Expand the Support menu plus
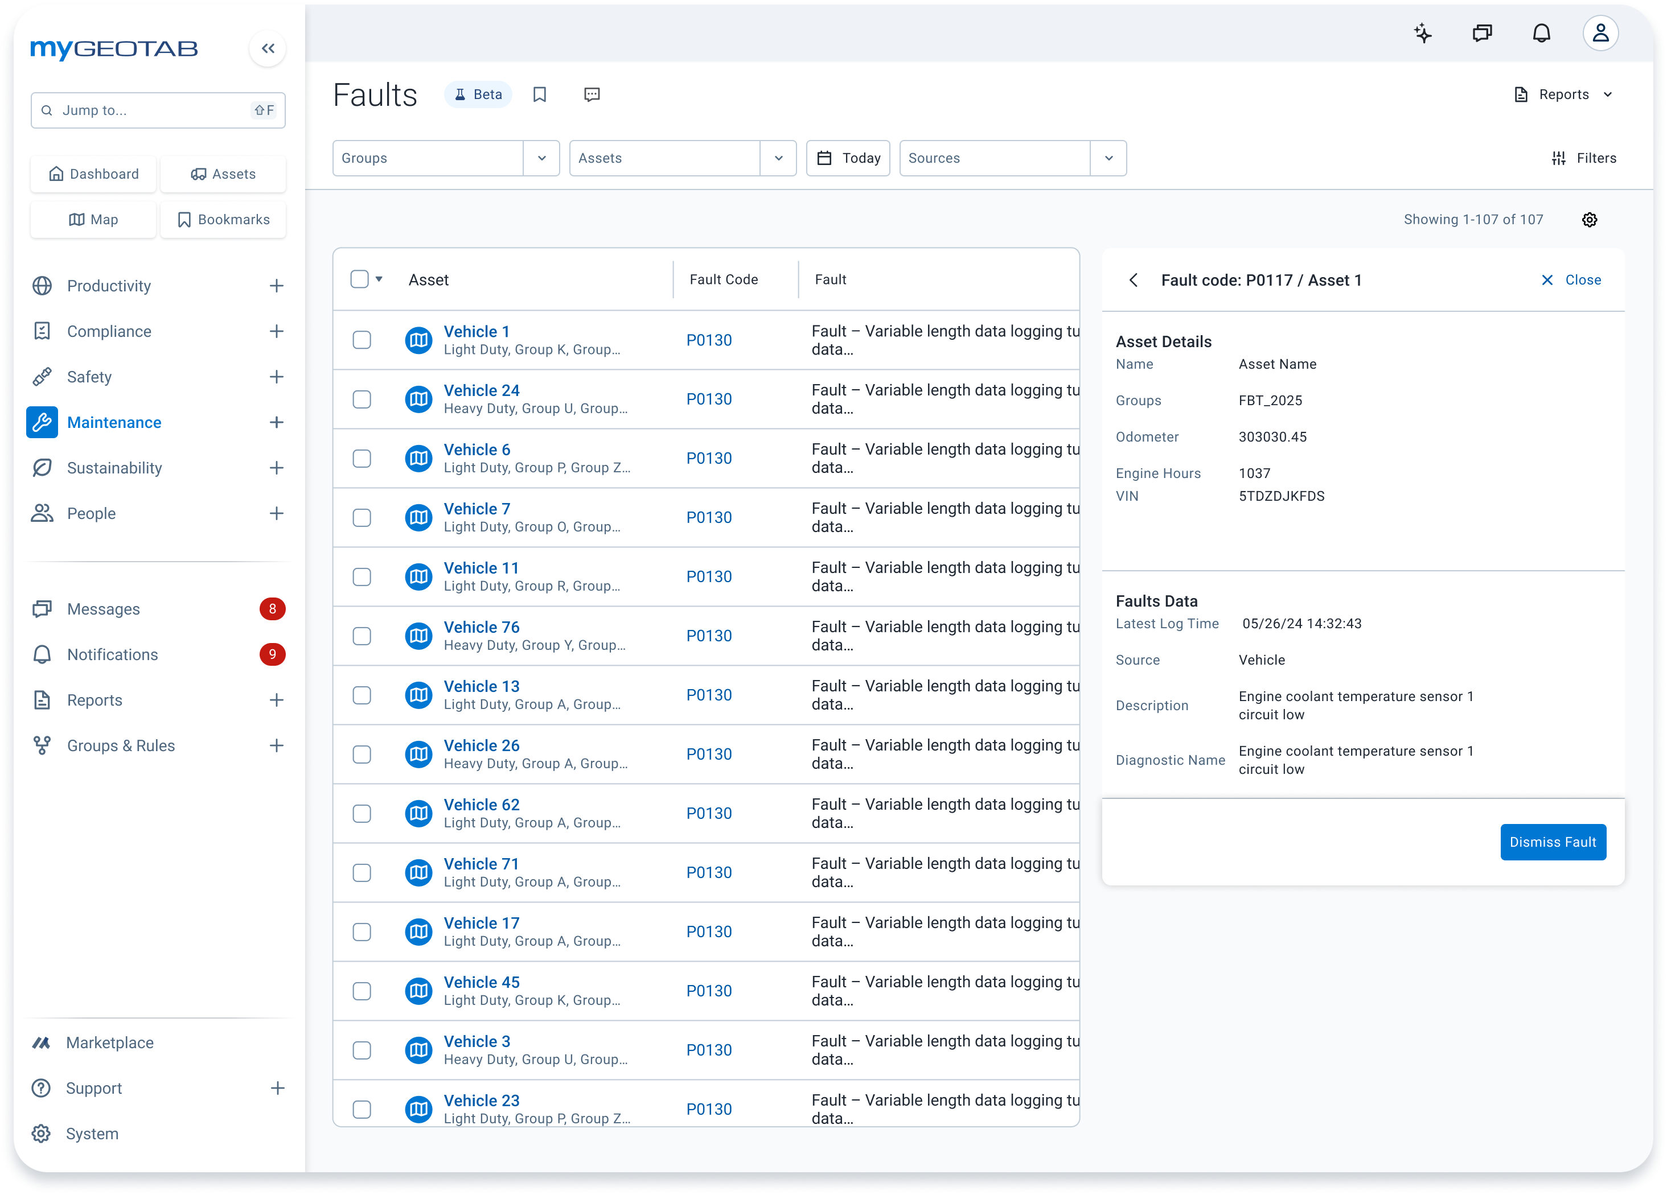 277,1089
